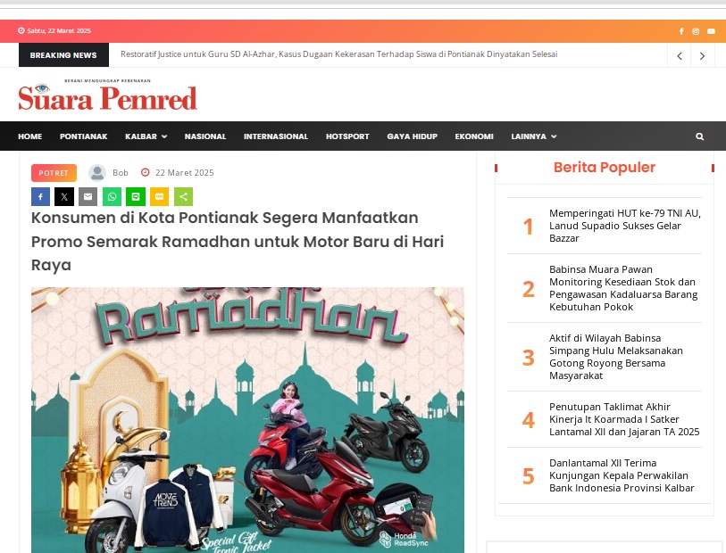Share article via yellow SMS icon

pyautogui.click(x=159, y=196)
